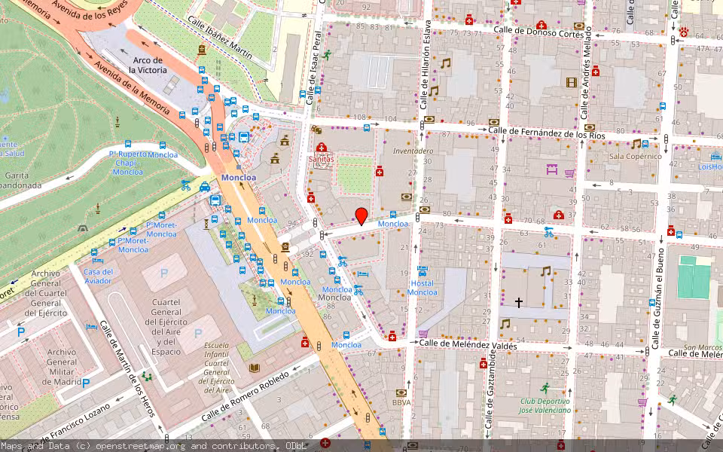Click the bold Moncloa station label
The width and height of the screenshot is (723, 452).
point(239,178)
